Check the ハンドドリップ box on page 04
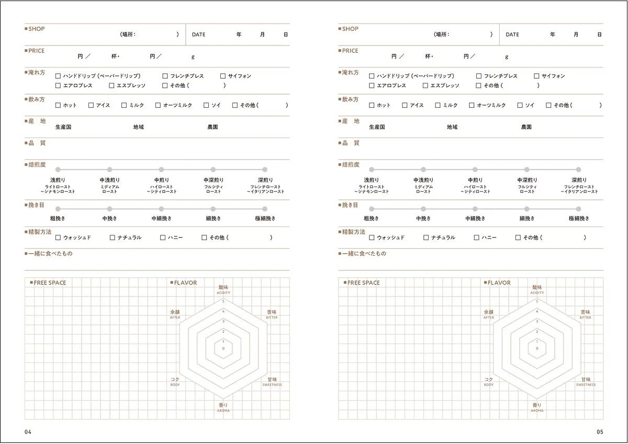The width and height of the screenshot is (628, 444). 58,76
